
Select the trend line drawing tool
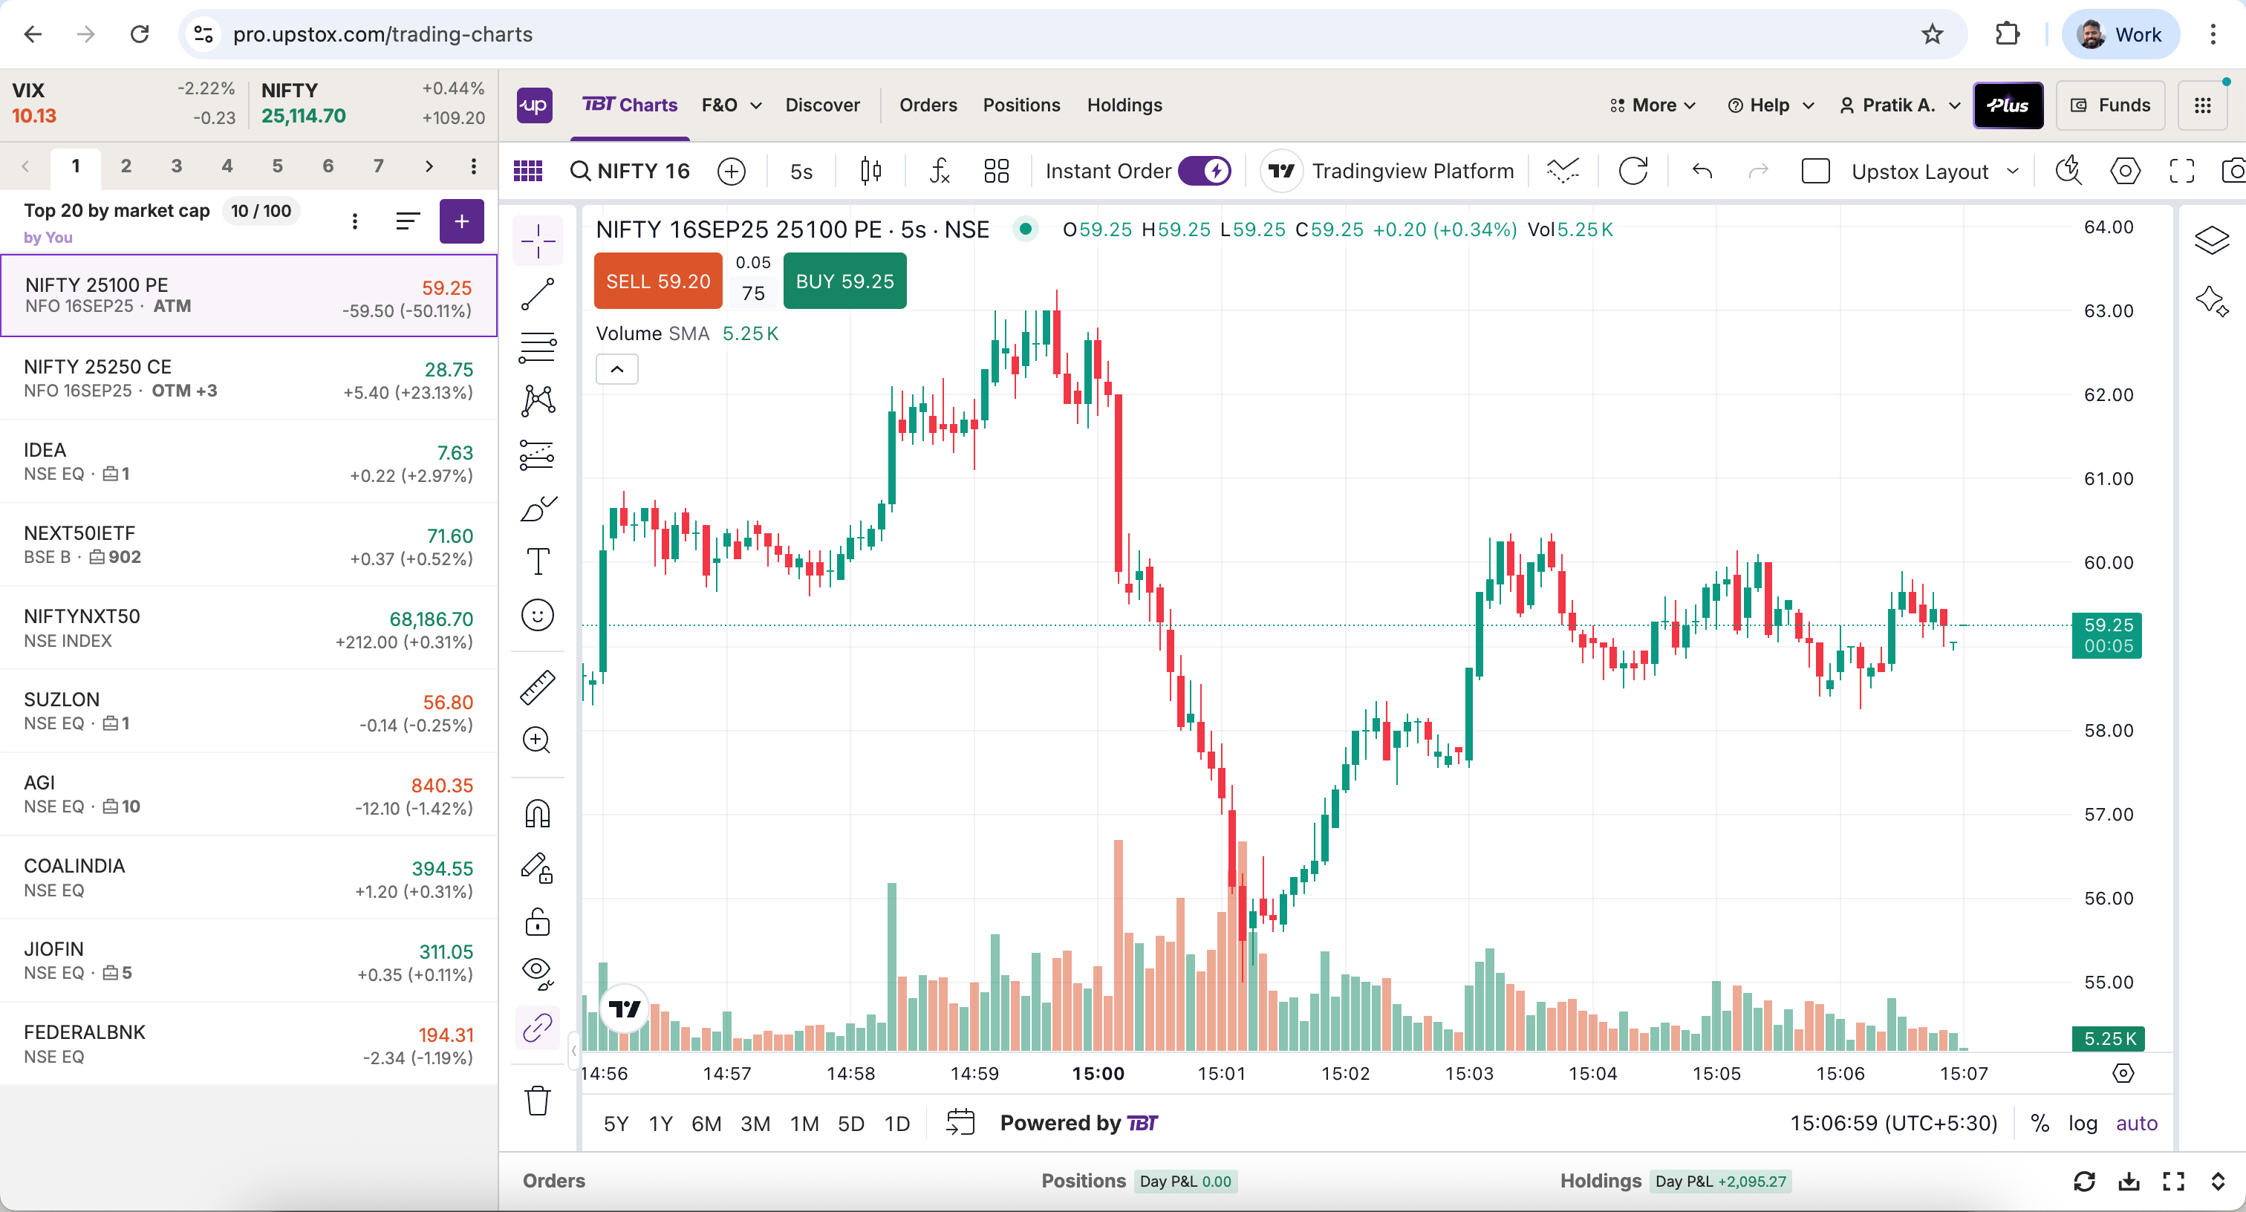tap(538, 294)
